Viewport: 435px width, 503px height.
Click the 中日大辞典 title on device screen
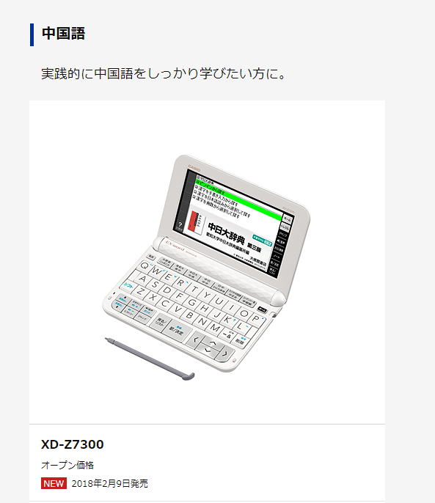click(x=227, y=233)
